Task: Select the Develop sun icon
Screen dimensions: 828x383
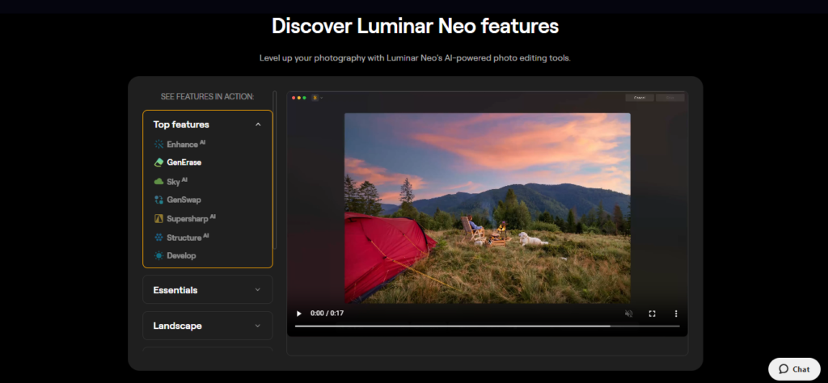Action: click(x=158, y=255)
